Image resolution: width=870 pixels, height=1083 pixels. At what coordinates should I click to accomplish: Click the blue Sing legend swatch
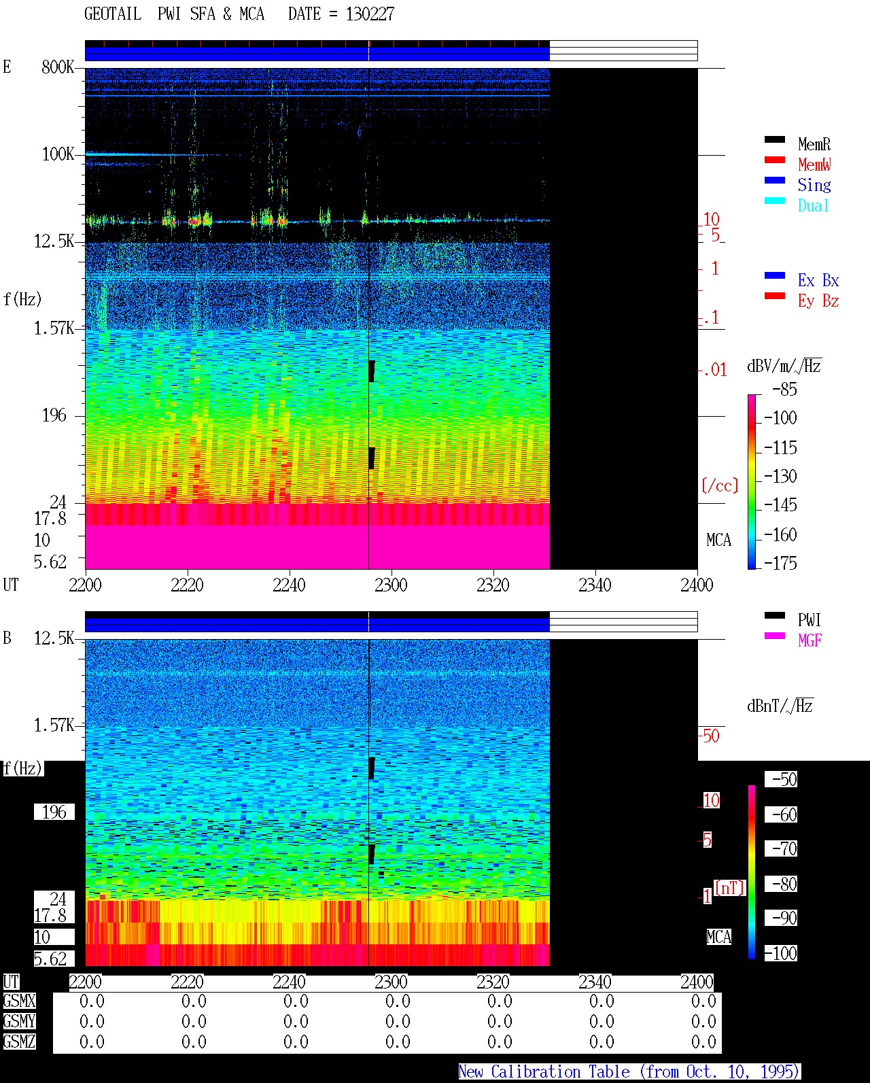775,181
